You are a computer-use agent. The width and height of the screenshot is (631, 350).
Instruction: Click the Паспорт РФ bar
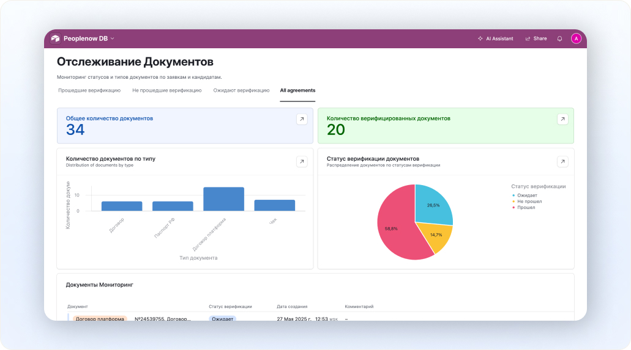coord(173,206)
